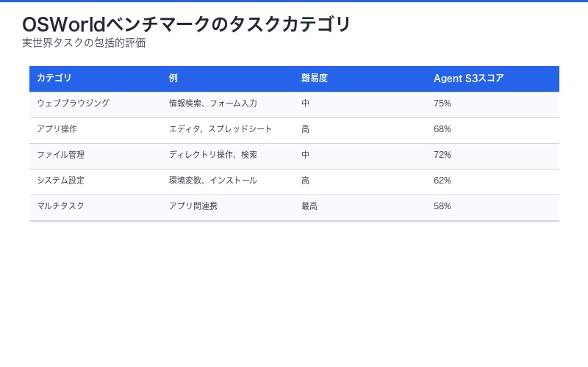Click the 68% score cell
This screenshot has width=588, height=367.
coord(442,129)
